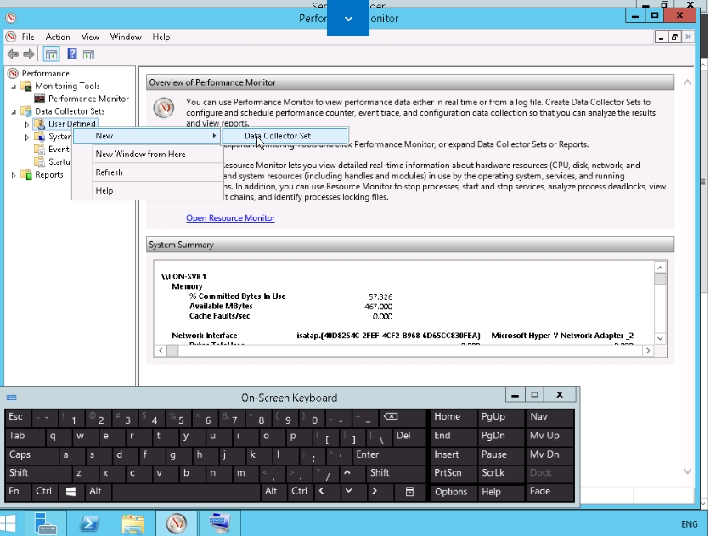Click the Performance Monitor taskbar icon
Viewport: 710px width, 536px height.
pos(176,524)
